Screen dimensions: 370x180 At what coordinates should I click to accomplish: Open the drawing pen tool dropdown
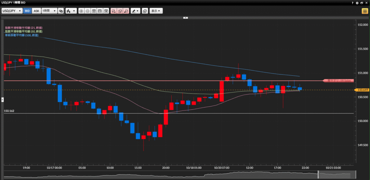[135, 11]
